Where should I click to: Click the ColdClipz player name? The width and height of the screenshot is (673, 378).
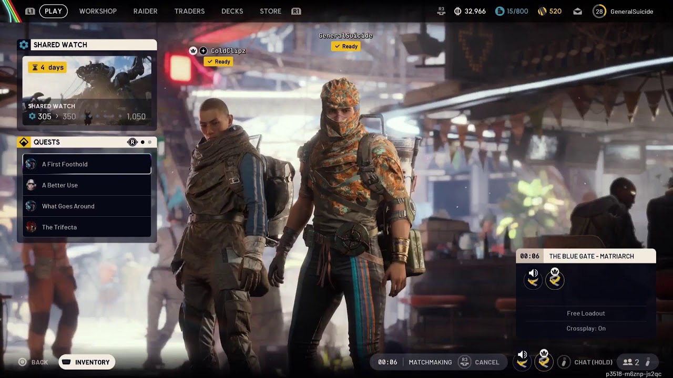228,51
